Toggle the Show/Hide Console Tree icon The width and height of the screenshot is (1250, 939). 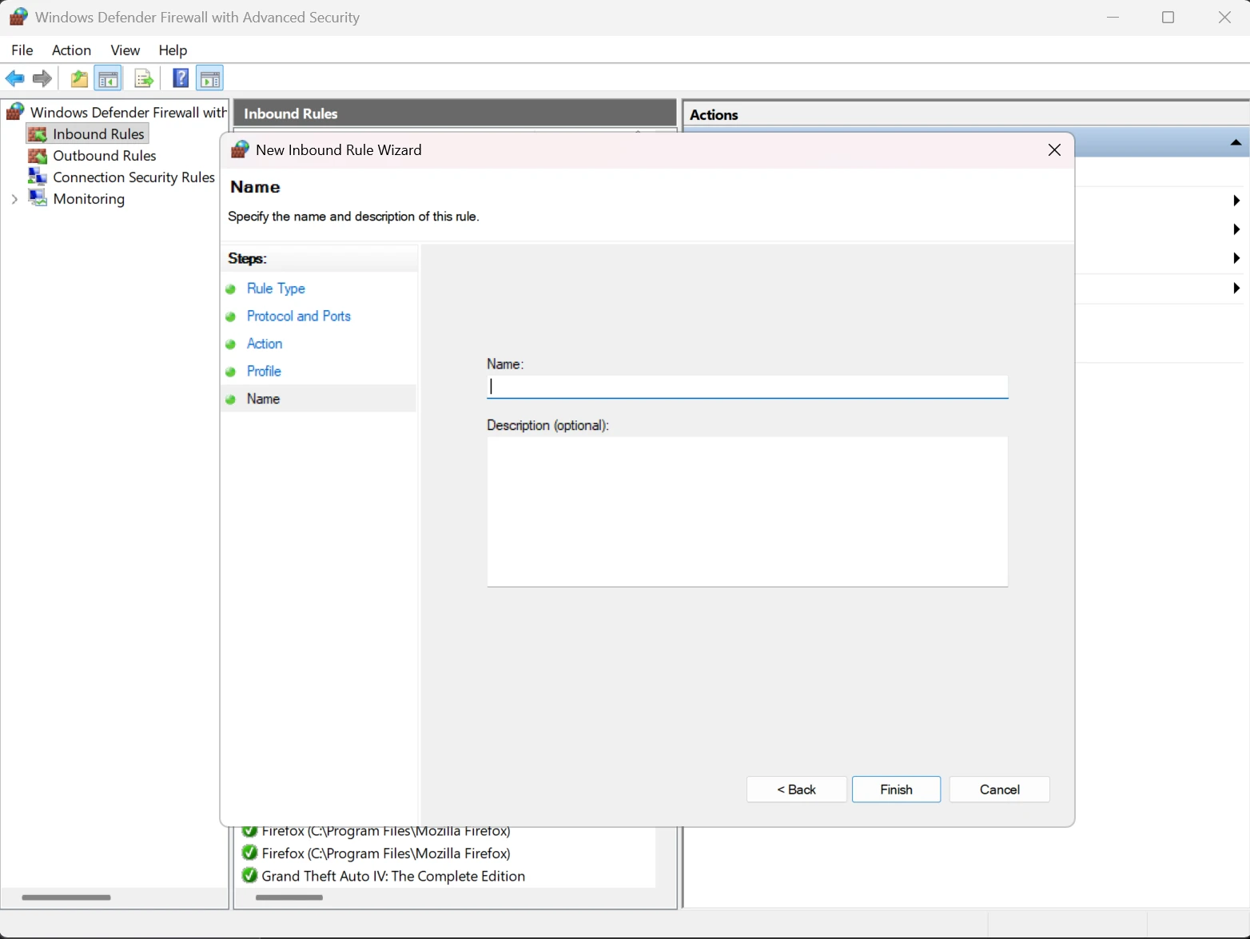click(x=108, y=78)
